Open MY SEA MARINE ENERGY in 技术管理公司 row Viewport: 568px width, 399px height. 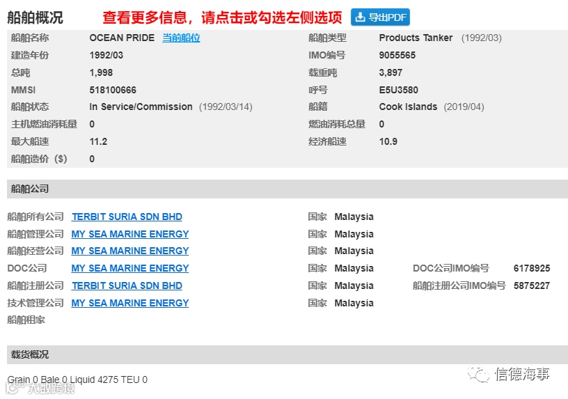point(130,303)
